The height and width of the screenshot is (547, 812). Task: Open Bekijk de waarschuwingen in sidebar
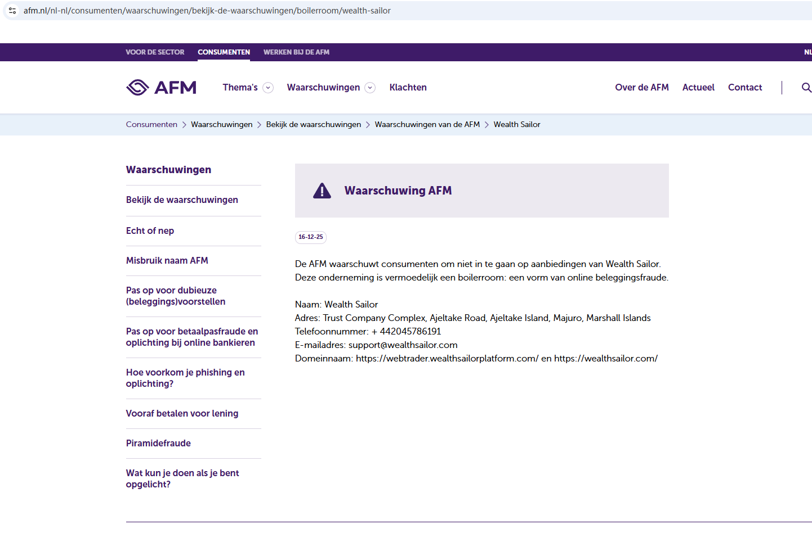click(182, 200)
